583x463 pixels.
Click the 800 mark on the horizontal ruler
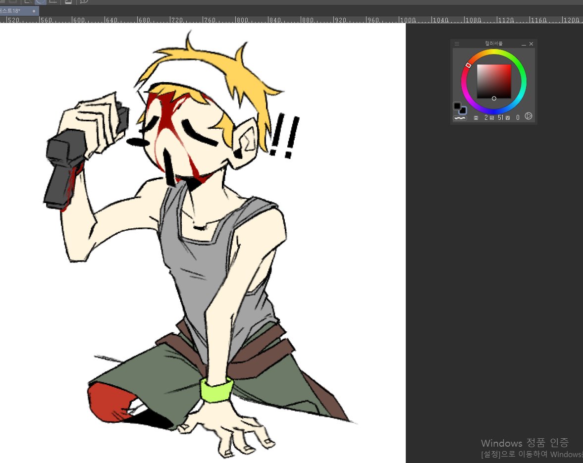pyautogui.click(x=242, y=20)
